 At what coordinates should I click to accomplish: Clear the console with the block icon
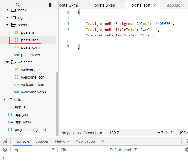[5, 150]
